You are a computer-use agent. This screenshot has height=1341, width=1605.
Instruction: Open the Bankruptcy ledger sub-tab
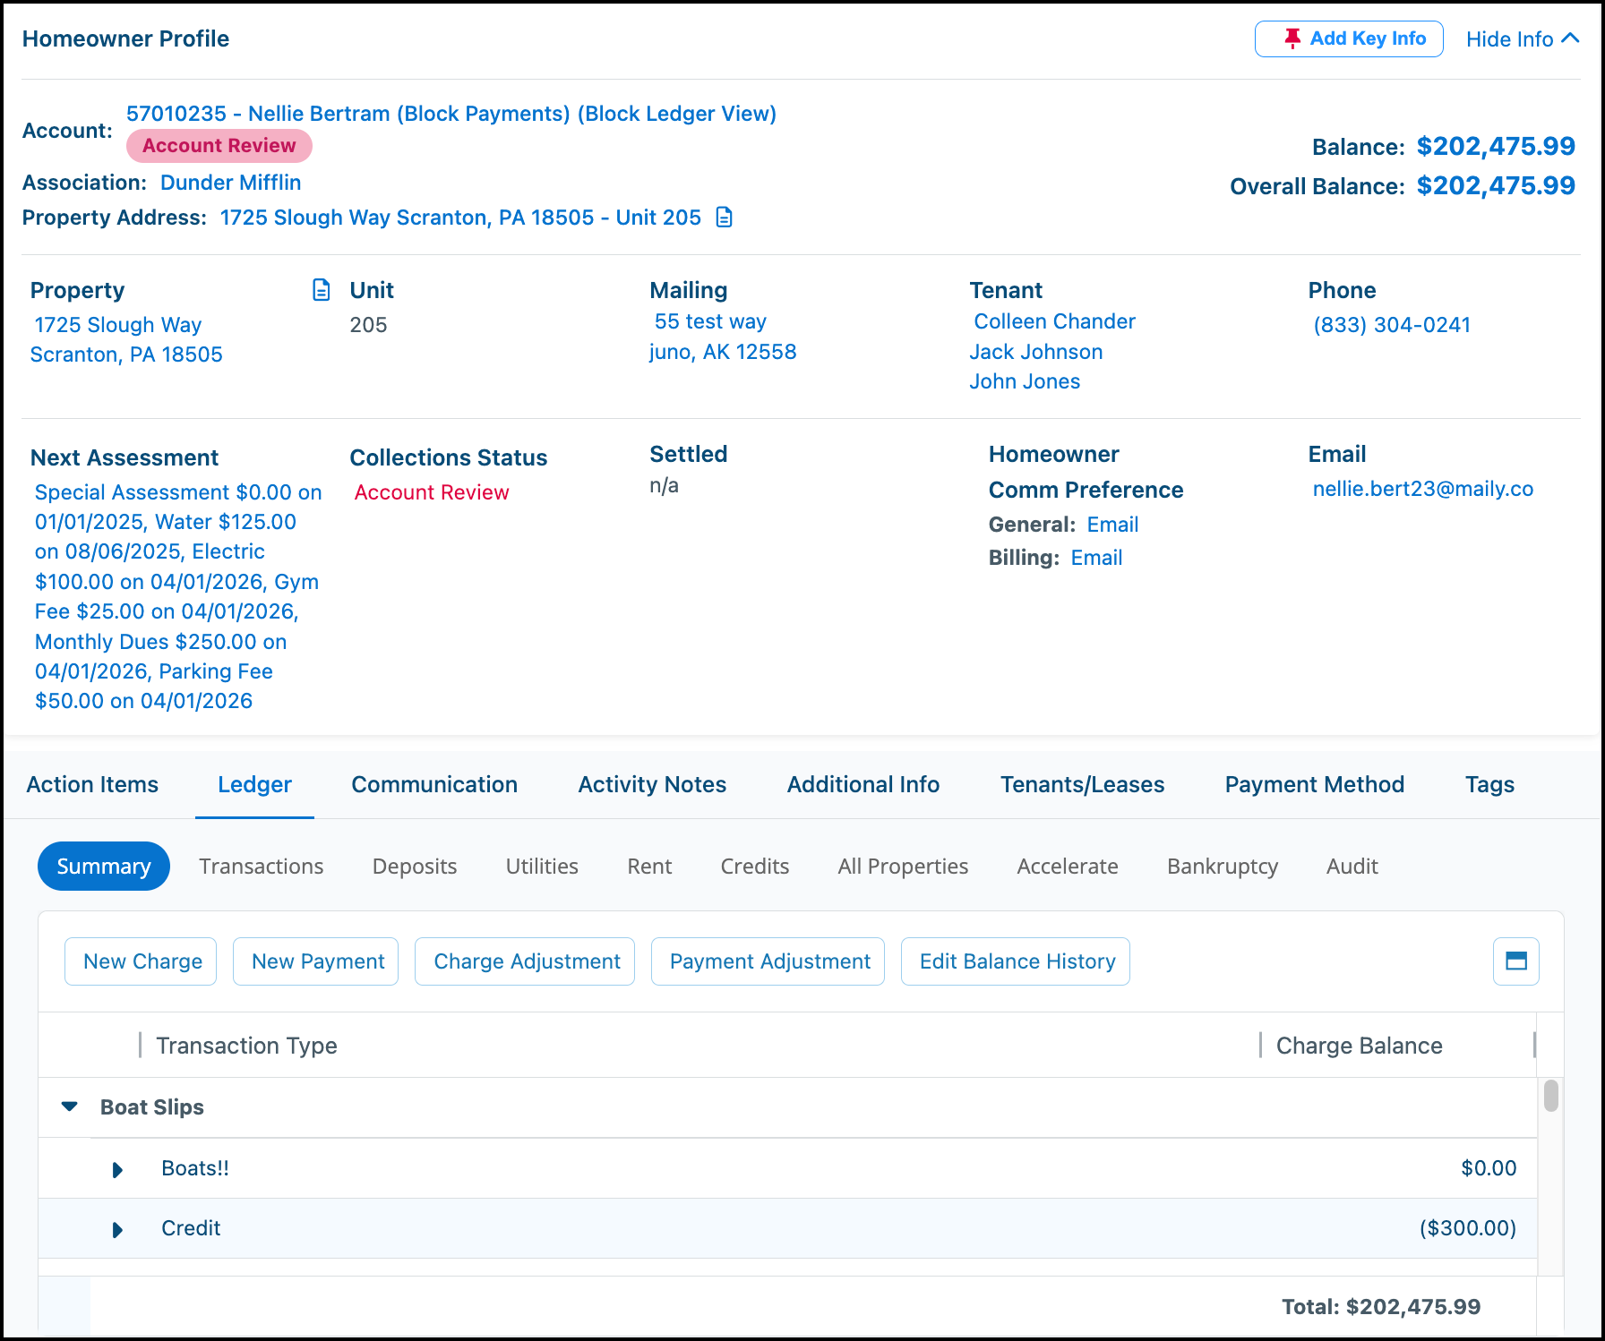[x=1223, y=867]
